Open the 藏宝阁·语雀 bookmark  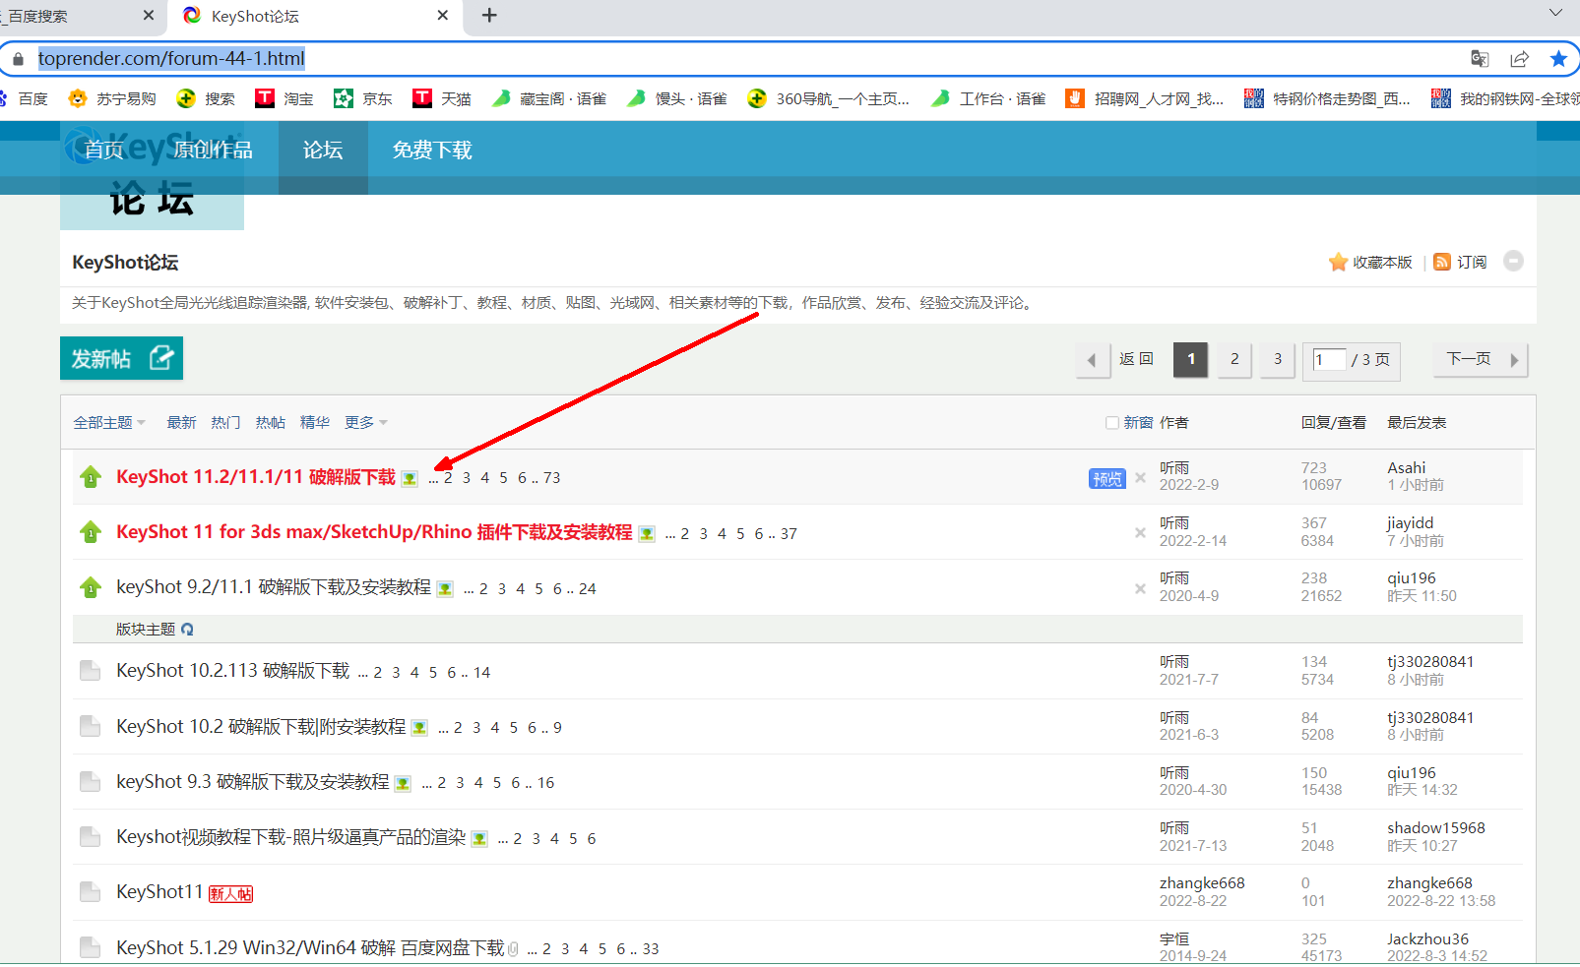(x=549, y=98)
